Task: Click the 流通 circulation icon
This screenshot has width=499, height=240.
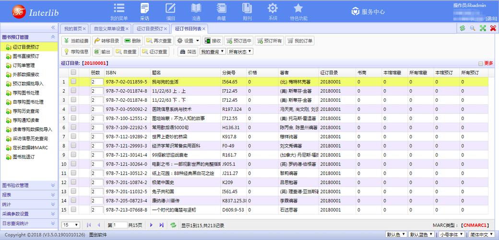Action: tap(196, 12)
